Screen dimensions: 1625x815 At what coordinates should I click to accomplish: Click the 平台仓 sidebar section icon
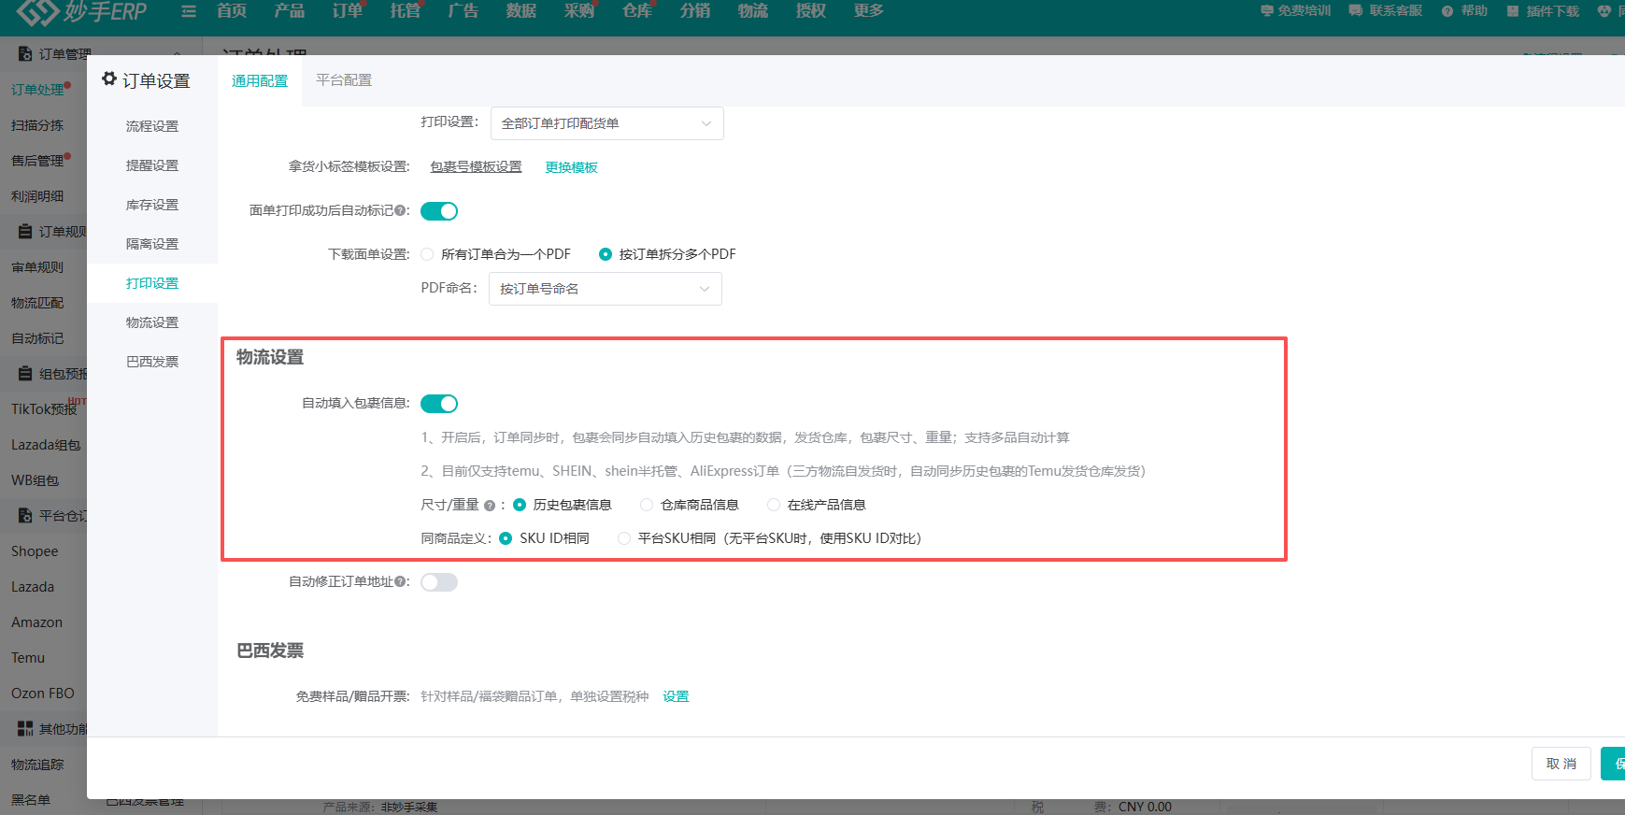click(25, 515)
